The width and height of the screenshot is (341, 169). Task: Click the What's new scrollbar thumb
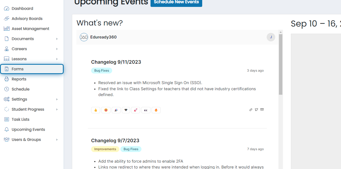tap(281, 64)
